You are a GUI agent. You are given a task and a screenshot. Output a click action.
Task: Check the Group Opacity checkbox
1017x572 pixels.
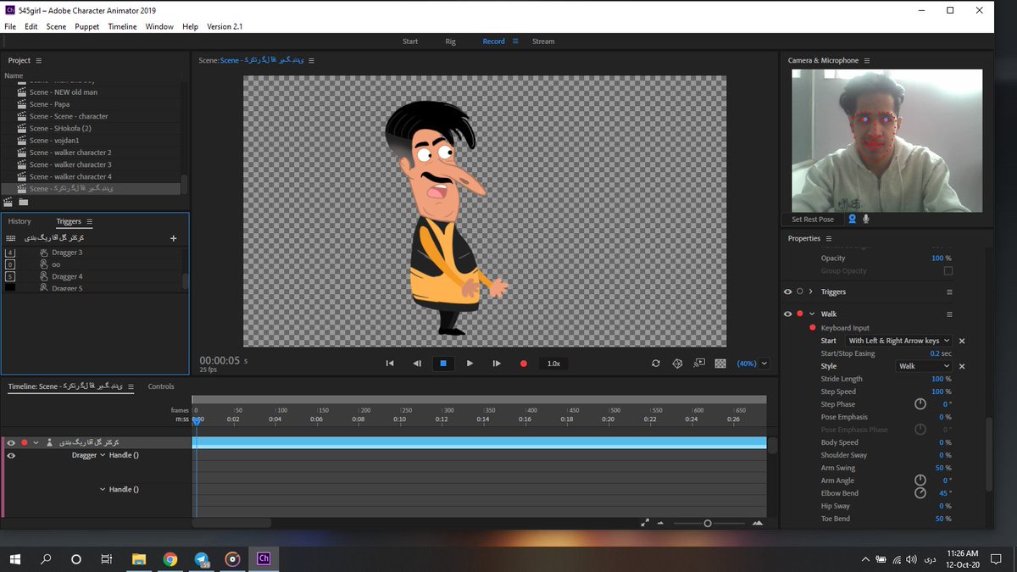click(x=948, y=271)
